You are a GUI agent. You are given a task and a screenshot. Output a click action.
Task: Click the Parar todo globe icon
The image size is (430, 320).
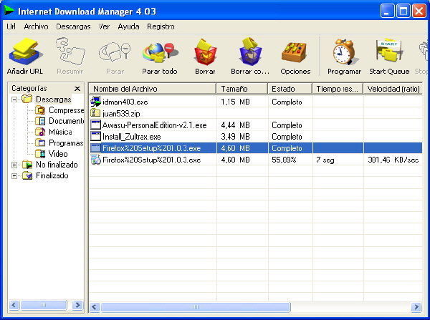point(160,52)
